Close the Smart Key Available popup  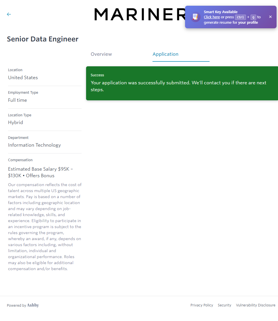(x=270, y=17)
